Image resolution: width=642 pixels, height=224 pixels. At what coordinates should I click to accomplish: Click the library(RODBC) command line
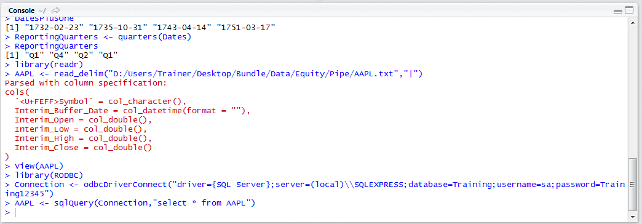(x=49, y=175)
